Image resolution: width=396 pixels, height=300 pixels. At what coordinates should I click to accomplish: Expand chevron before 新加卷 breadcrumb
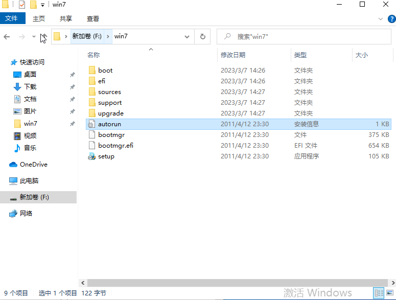click(x=66, y=37)
